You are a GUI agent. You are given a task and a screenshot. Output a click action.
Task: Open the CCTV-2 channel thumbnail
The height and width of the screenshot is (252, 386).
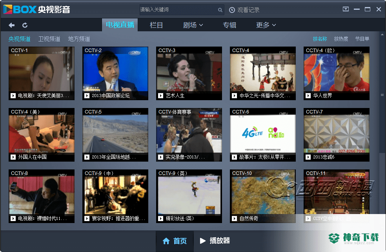[x=115, y=73]
